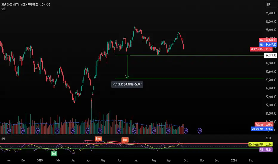Click the Volume MA 4.36M label

coord(262,129)
